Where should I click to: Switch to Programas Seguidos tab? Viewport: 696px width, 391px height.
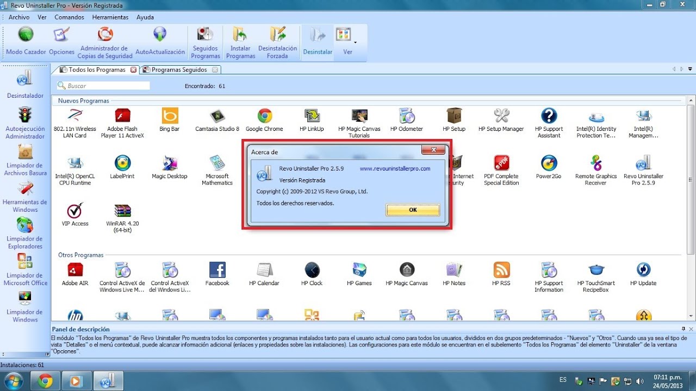(x=179, y=70)
